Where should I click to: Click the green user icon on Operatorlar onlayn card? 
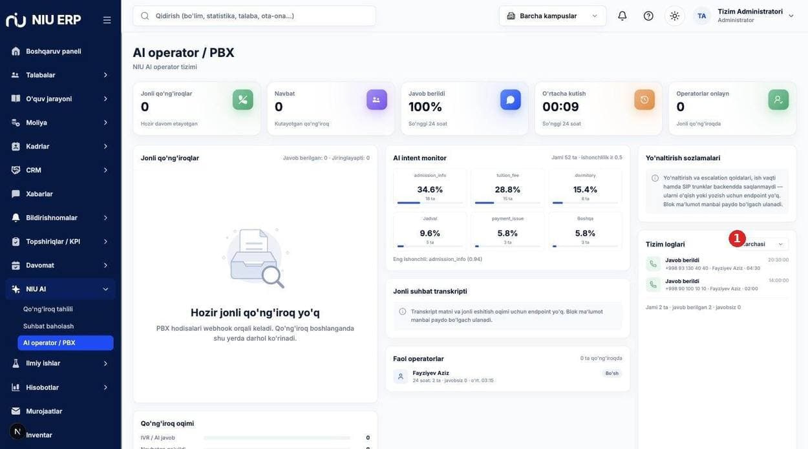click(778, 99)
